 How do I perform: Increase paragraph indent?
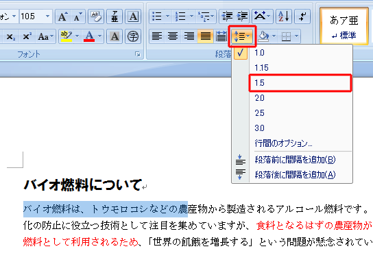(242, 16)
